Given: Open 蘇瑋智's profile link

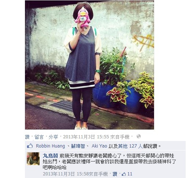Looking at the screenshot, I should [78, 146].
